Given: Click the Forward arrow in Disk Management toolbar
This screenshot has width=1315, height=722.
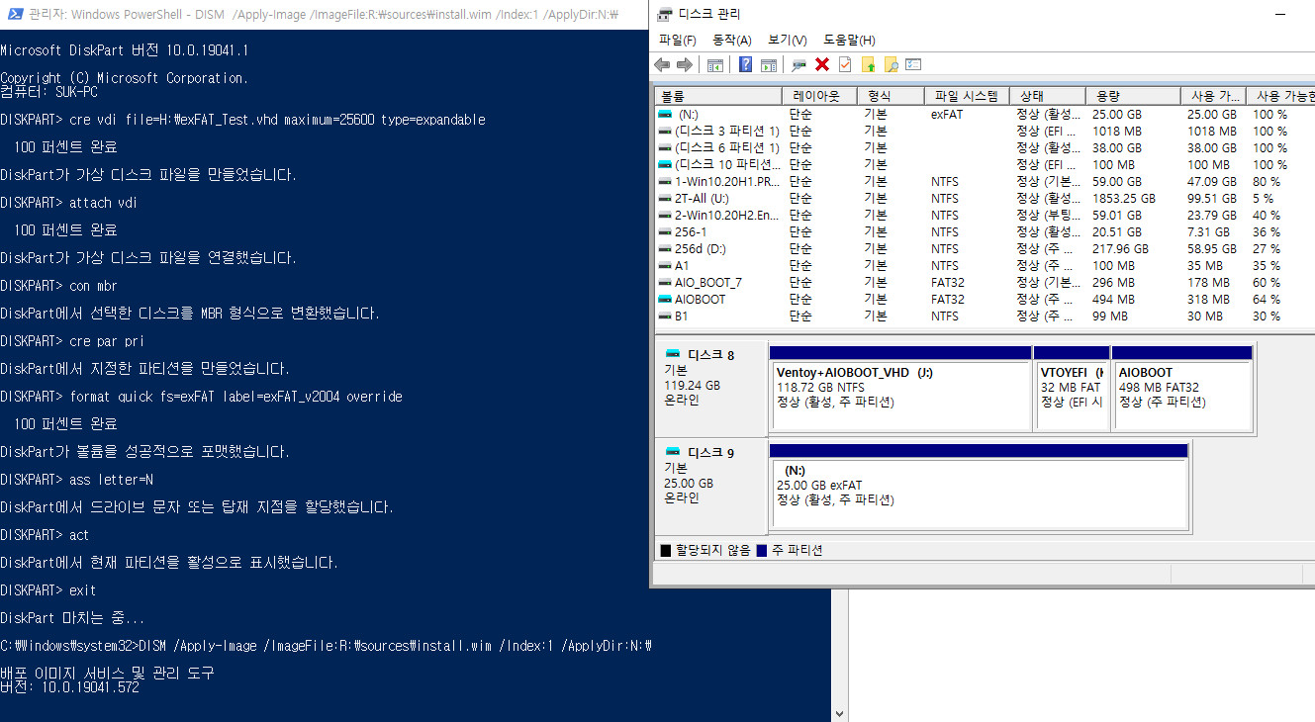Looking at the screenshot, I should [684, 64].
